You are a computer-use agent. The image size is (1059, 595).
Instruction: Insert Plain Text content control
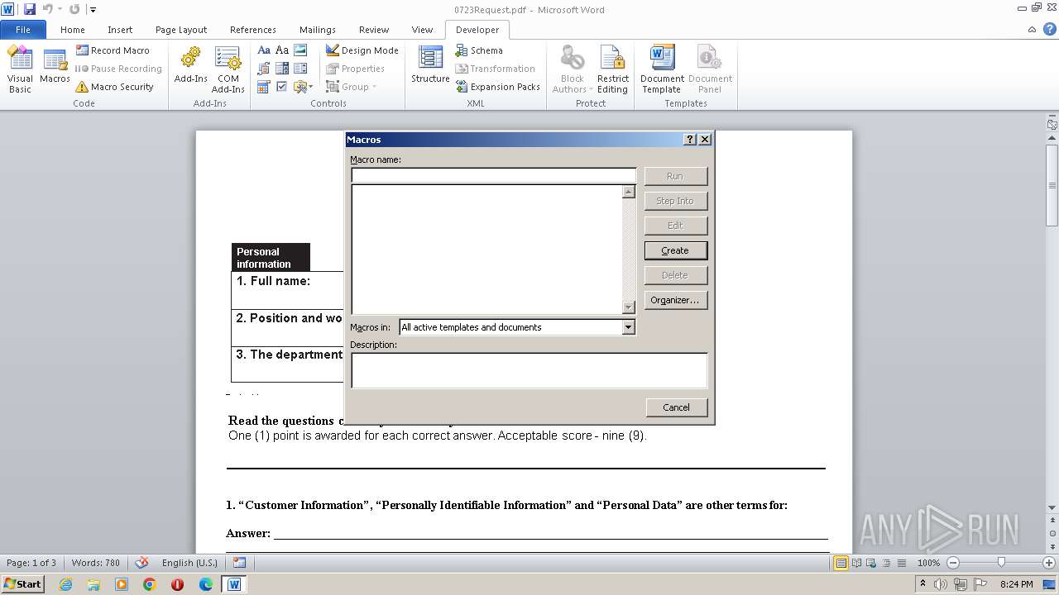click(x=282, y=50)
